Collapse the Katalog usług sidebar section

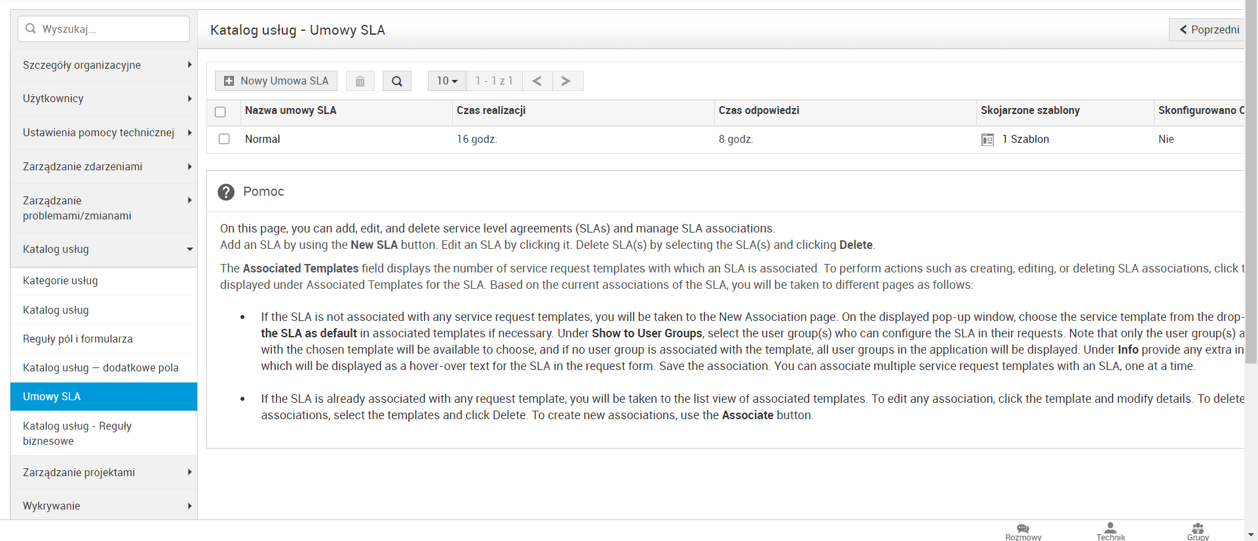click(x=104, y=250)
